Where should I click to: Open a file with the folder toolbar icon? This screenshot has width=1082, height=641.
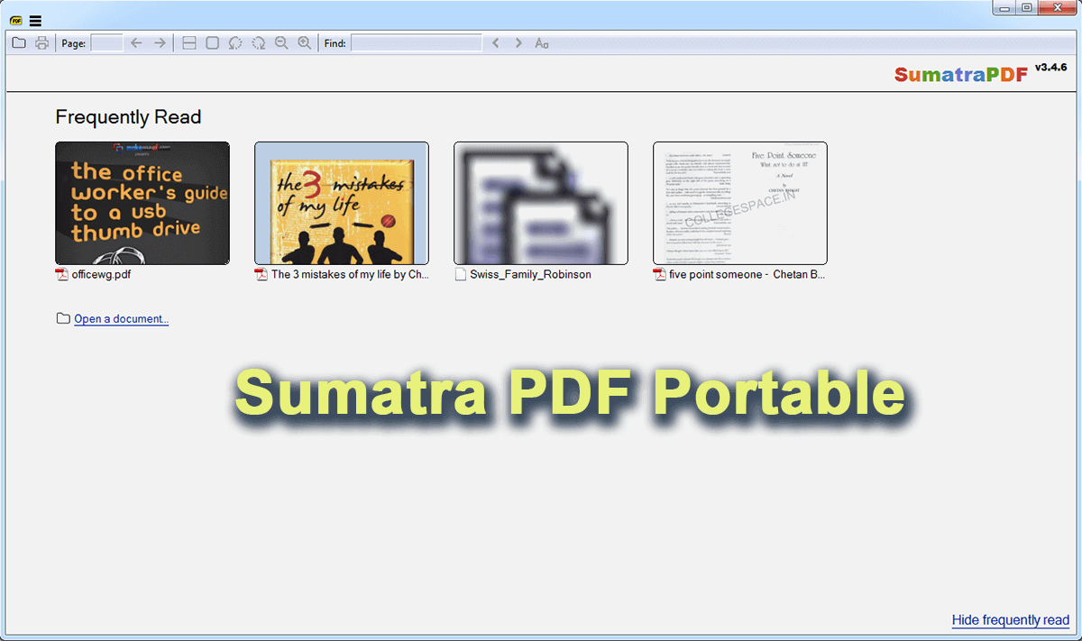pyautogui.click(x=18, y=42)
